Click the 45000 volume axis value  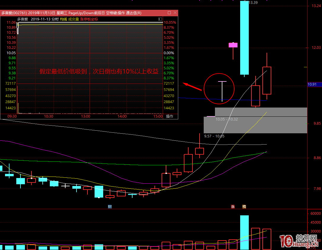tap(316, 222)
